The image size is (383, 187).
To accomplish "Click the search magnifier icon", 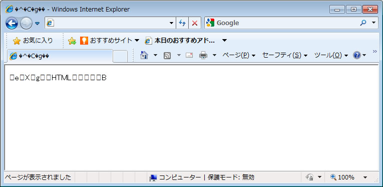I will 363,23.
